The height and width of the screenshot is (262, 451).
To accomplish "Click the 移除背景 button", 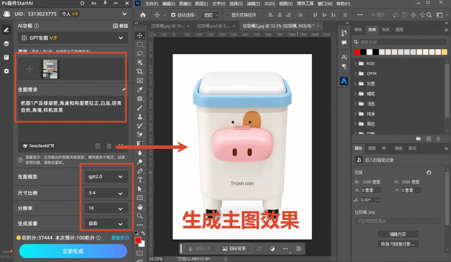I will (235, 248).
